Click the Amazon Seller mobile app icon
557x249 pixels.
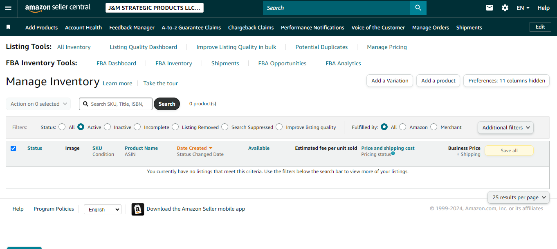click(x=138, y=209)
